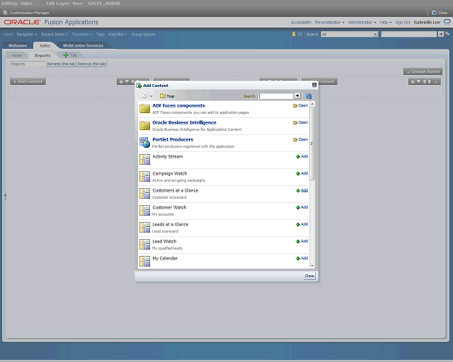Expand the collapsed left side panel
This screenshot has width=453, height=362.
click(5, 196)
